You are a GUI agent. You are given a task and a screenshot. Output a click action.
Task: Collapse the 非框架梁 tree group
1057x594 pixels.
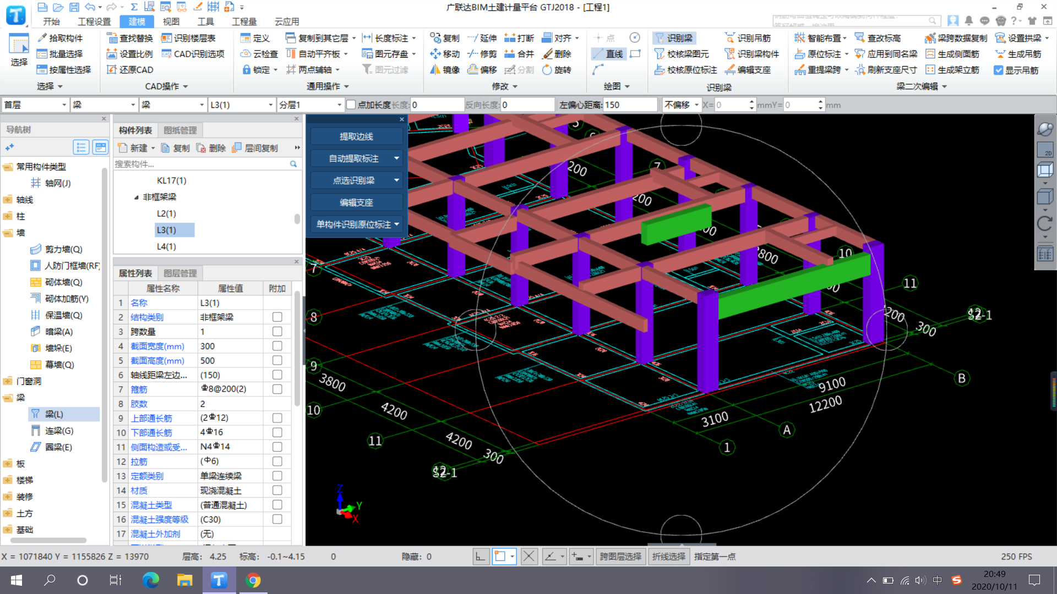coord(137,197)
